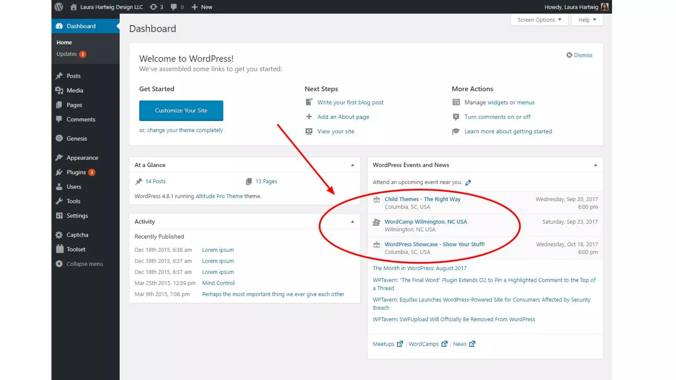Open WordCamp Wilmington, NC USA event link

pos(425,222)
